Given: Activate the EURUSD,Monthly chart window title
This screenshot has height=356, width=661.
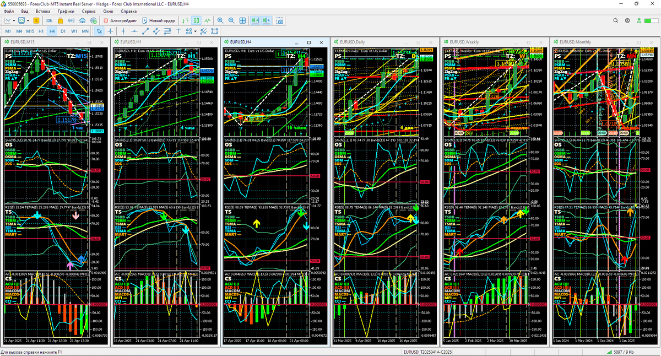Looking at the screenshot, I should [x=576, y=42].
